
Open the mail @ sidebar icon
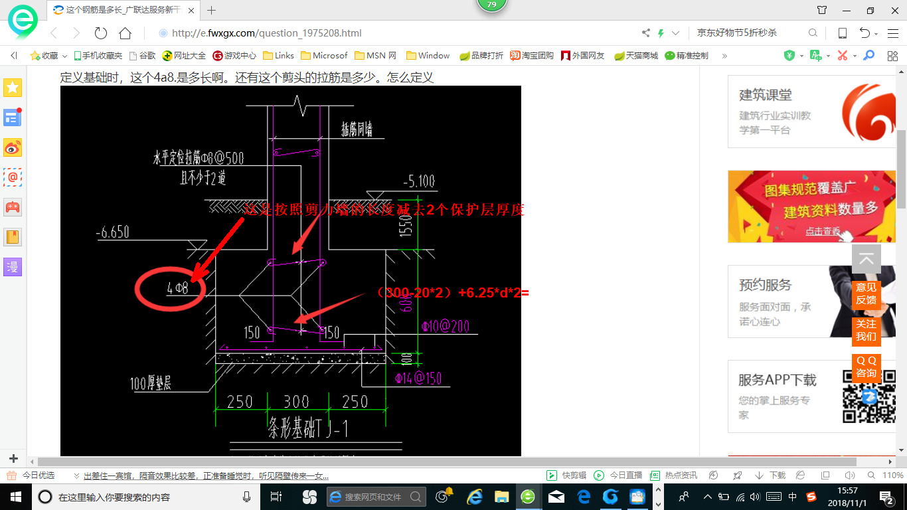[13, 177]
